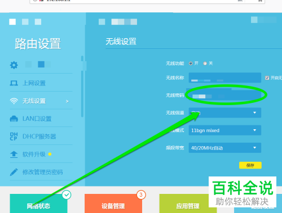Open the 40/20MHz自动 bandwidth dropdown
The height and width of the screenshot is (213, 282).
tap(225, 148)
